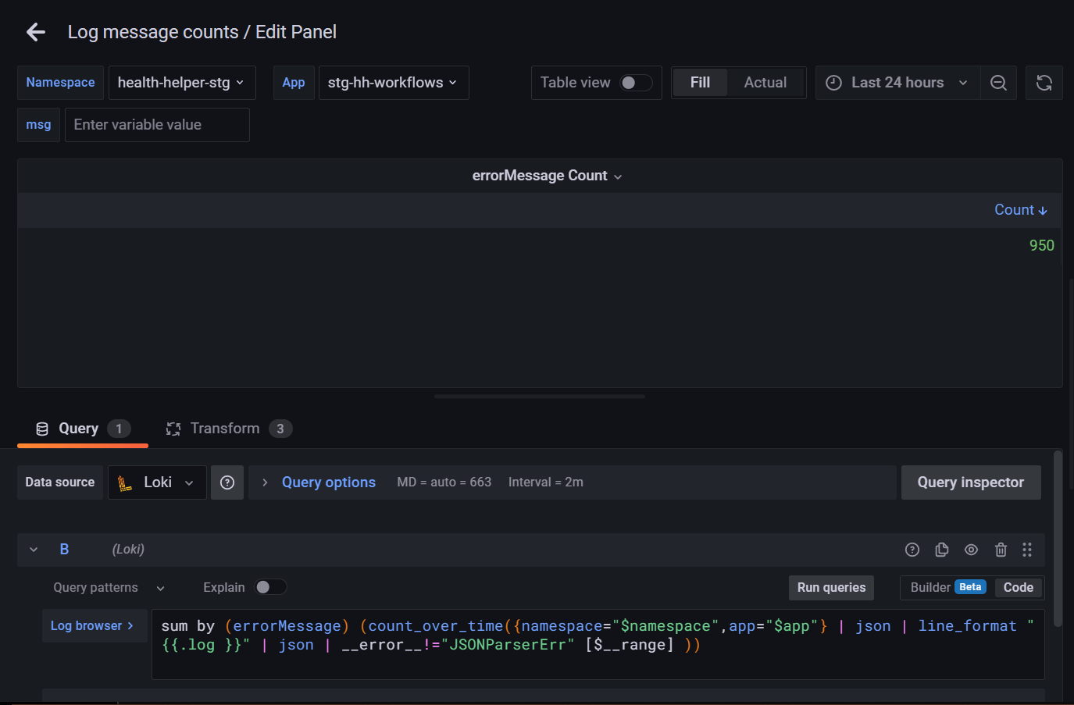Viewport: 1074px width, 705px height.
Task: Click the drag handle for query B
Action: 1027,550
